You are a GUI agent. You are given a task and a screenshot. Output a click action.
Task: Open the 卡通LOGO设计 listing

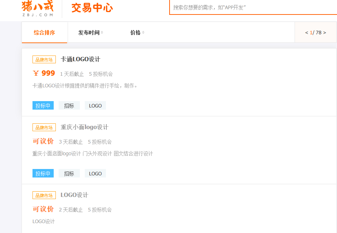[81, 59]
